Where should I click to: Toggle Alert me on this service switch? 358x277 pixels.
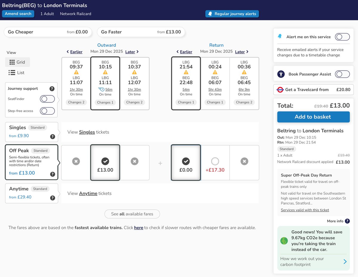342,37
